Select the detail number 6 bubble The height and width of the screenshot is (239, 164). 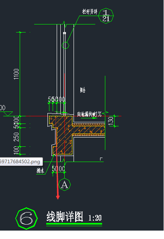[27, 218]
